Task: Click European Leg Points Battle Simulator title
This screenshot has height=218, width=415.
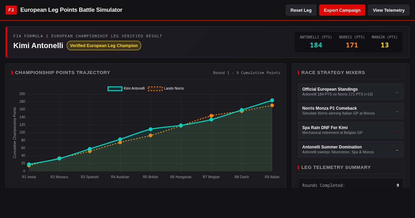Action: click(71, 10)
